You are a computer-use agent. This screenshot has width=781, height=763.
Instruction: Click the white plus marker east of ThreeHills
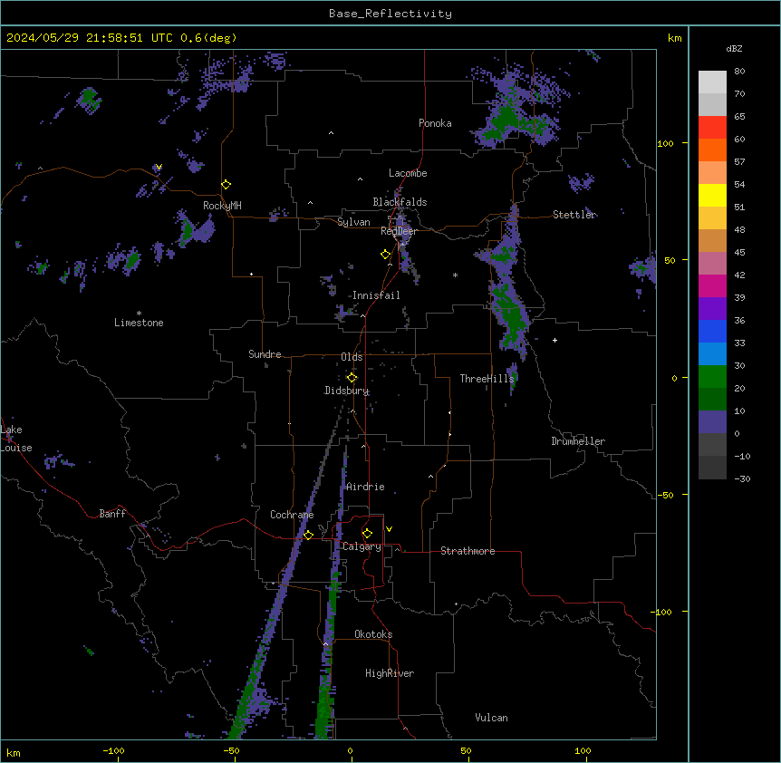point(554,340)
